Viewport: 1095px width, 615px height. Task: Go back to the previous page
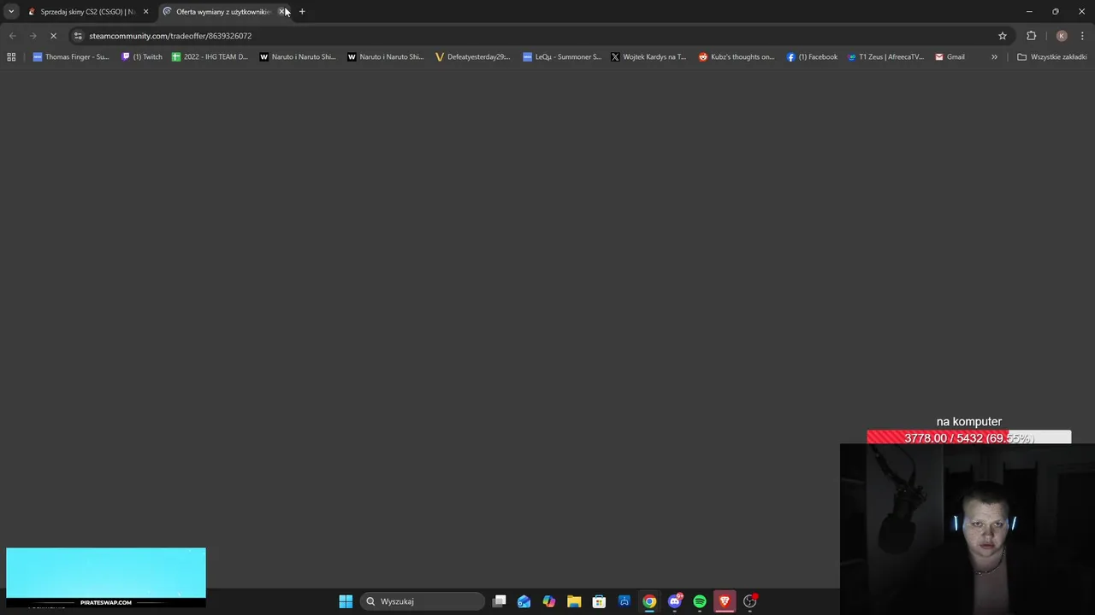(12, 36)
